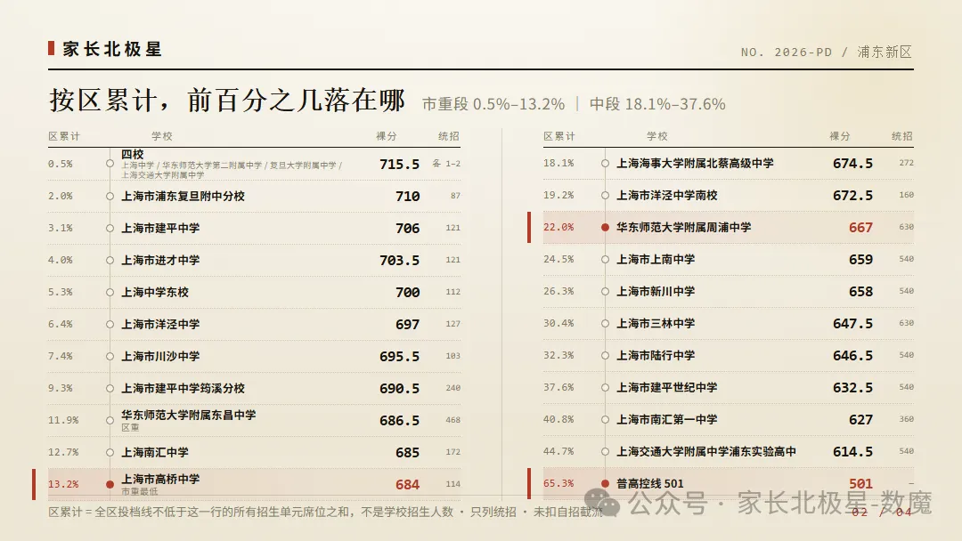Screen dimensions: 962x541
Task: Select 上海市上南中学 school name
Action: 656,259
